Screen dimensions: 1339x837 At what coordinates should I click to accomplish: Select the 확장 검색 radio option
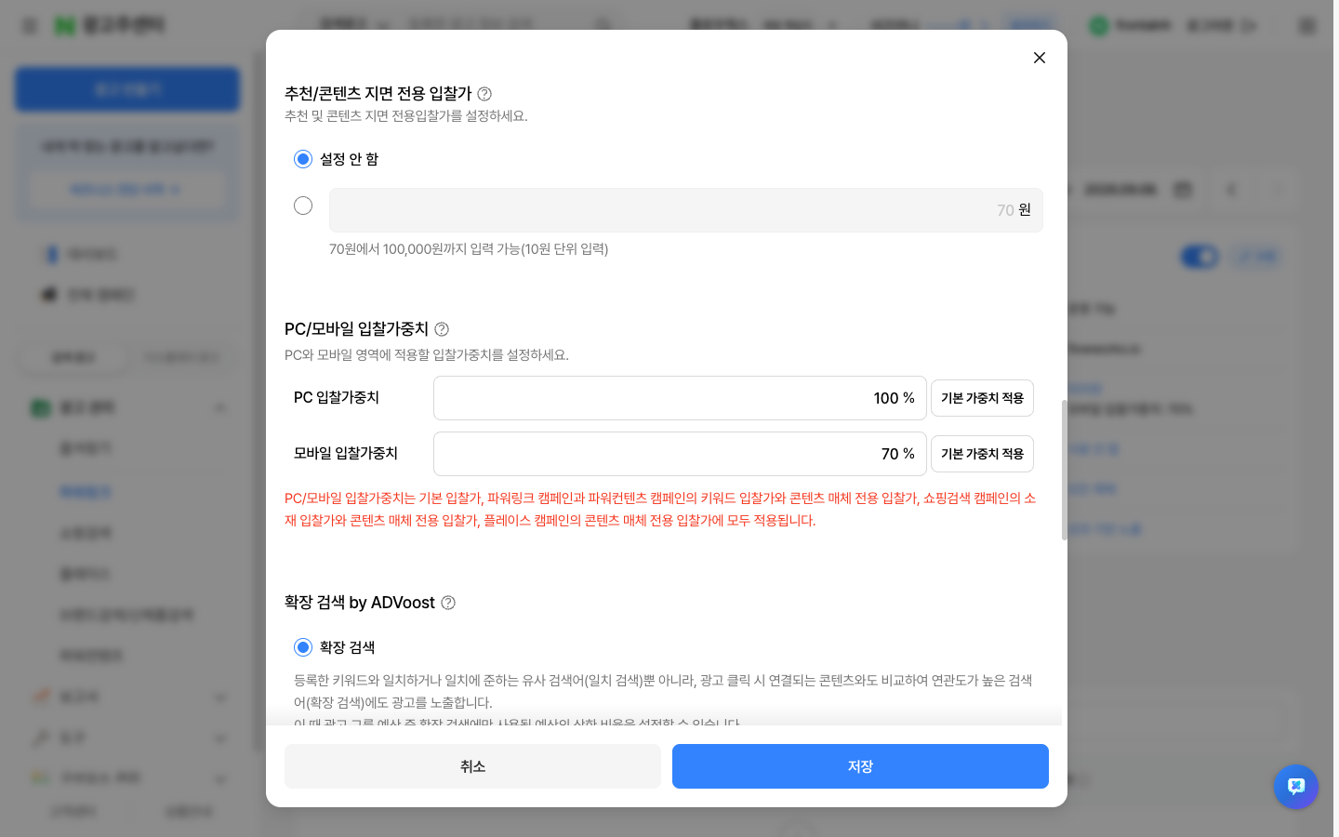click(303, 647)
